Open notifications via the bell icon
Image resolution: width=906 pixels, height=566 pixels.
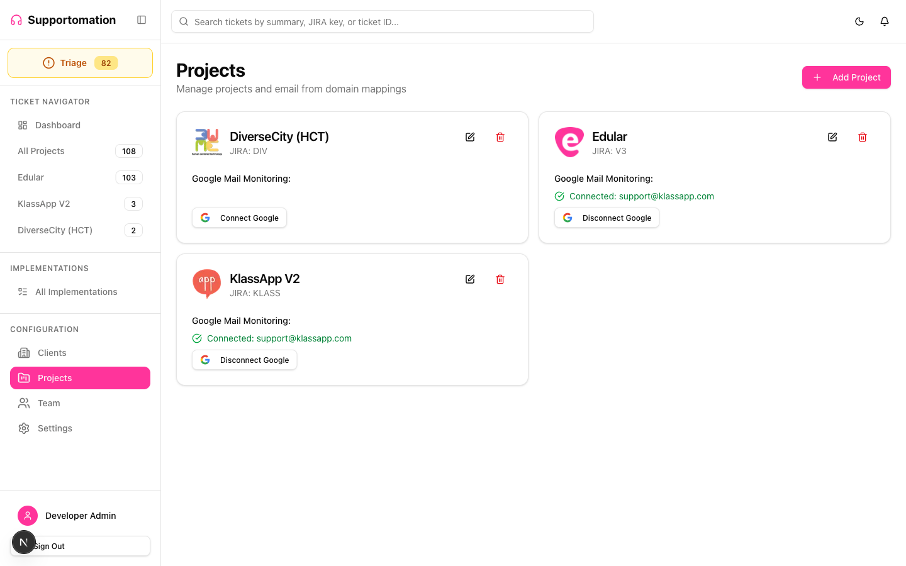pyautogui.click(x=885, y=21)
